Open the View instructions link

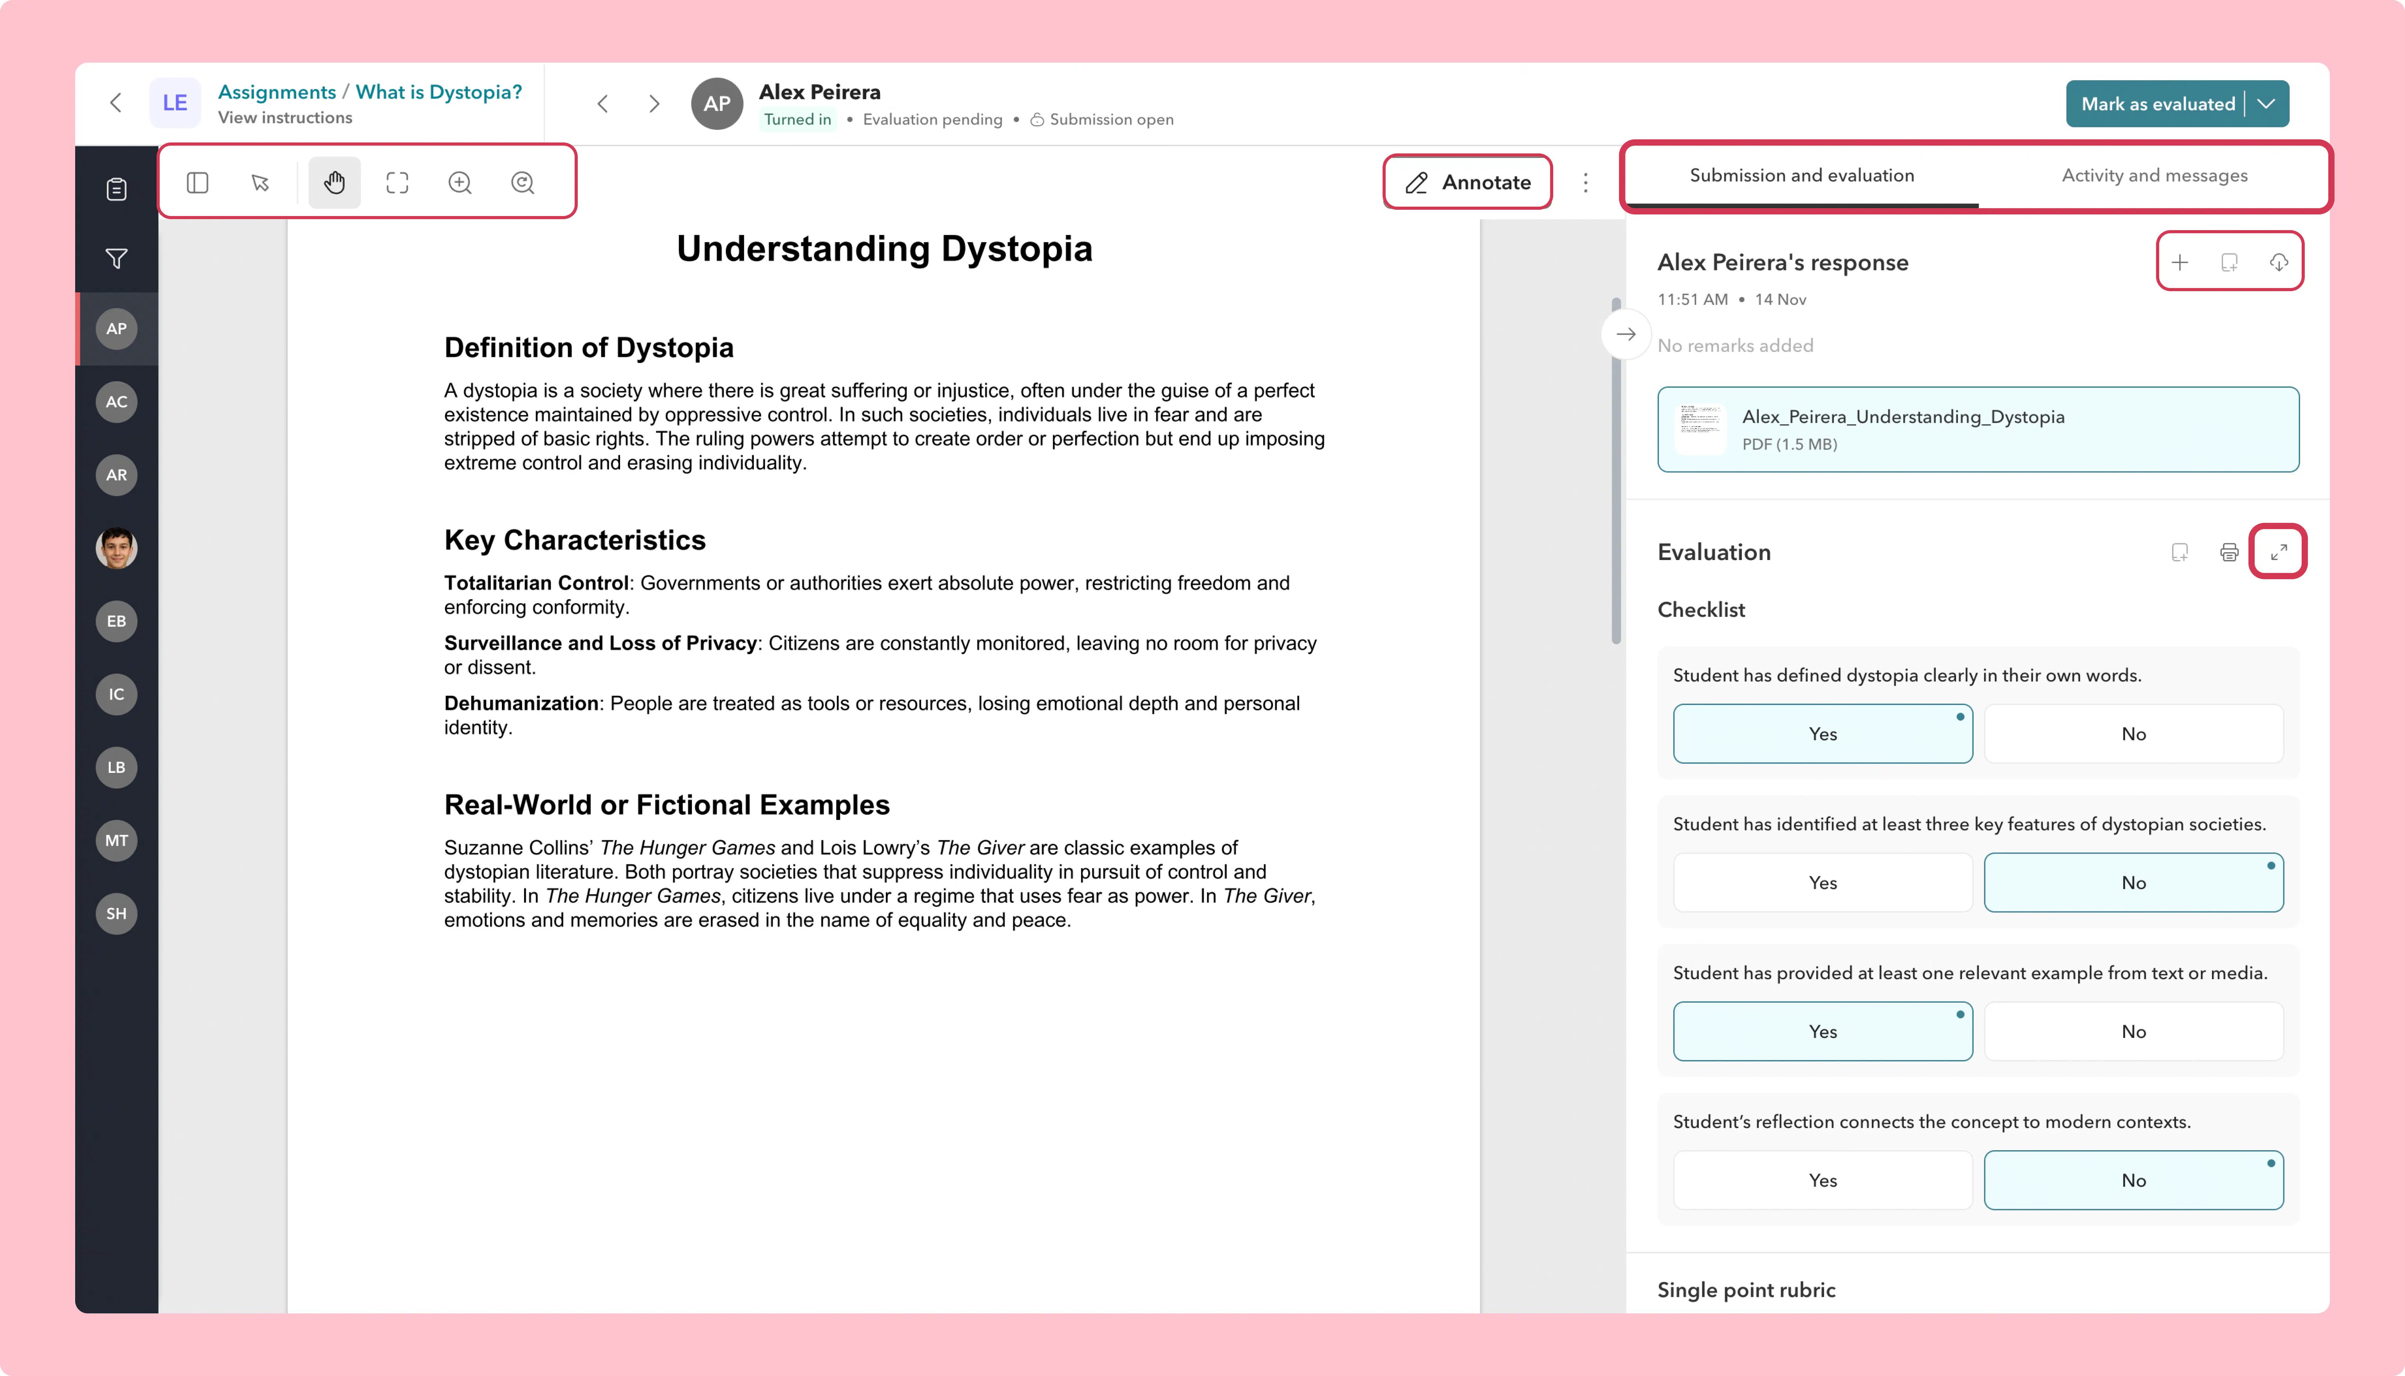coord(285,117)
